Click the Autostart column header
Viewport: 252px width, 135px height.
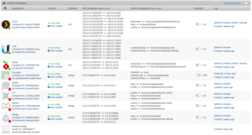[199, 8]
